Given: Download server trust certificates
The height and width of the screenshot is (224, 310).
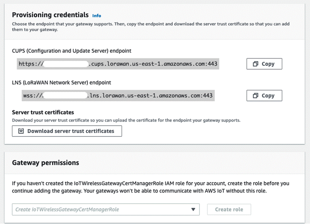Looking at the screenshot, I should [x=67, y=131].
